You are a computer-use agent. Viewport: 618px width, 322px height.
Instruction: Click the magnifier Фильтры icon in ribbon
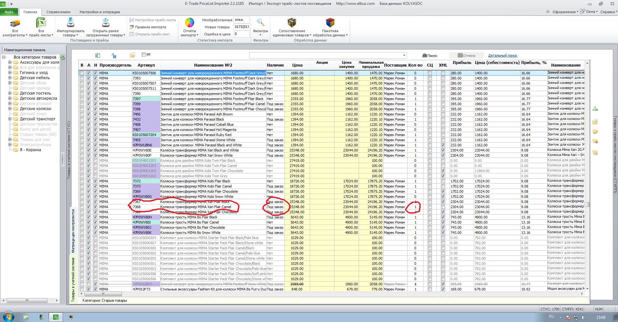coord(260,23)
